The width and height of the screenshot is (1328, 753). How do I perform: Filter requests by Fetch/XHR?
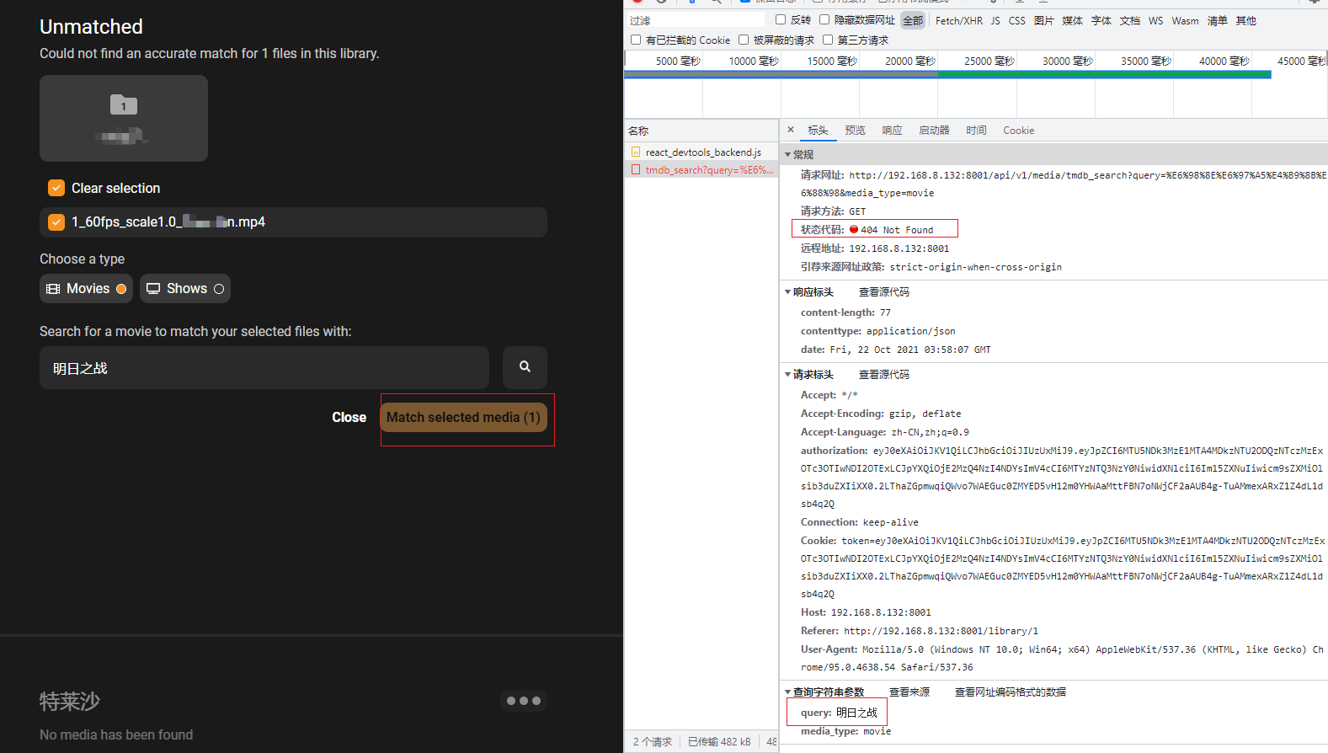pyautogui.click(x=958, y=20)
